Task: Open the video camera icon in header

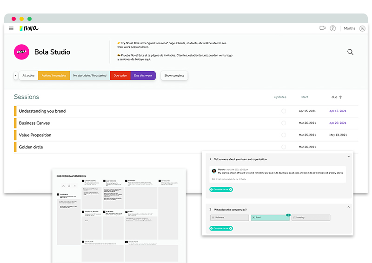Action: pos(322,28)
